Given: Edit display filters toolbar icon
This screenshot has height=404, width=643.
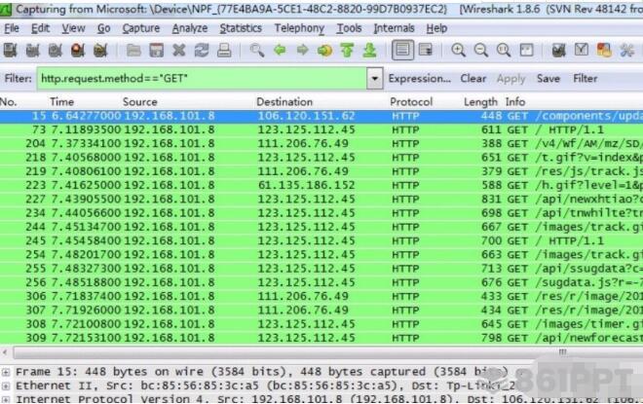Looking at the screenshot, I should 581,51.
